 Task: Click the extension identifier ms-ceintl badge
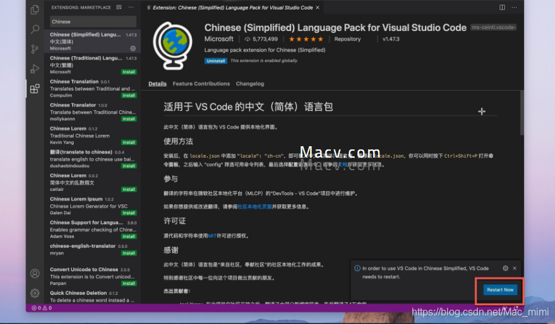493,27
